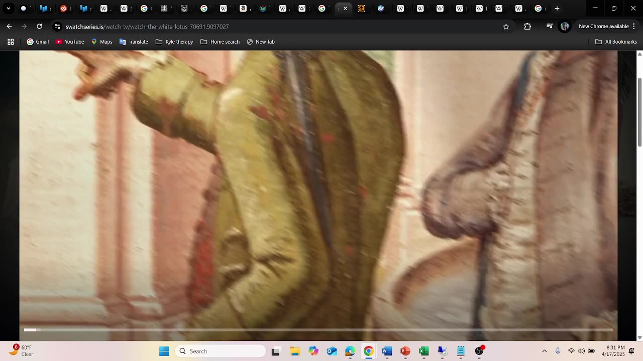Open the notification bell icon
Viewport: 643px width, 361px height.
tap(631, 351)
